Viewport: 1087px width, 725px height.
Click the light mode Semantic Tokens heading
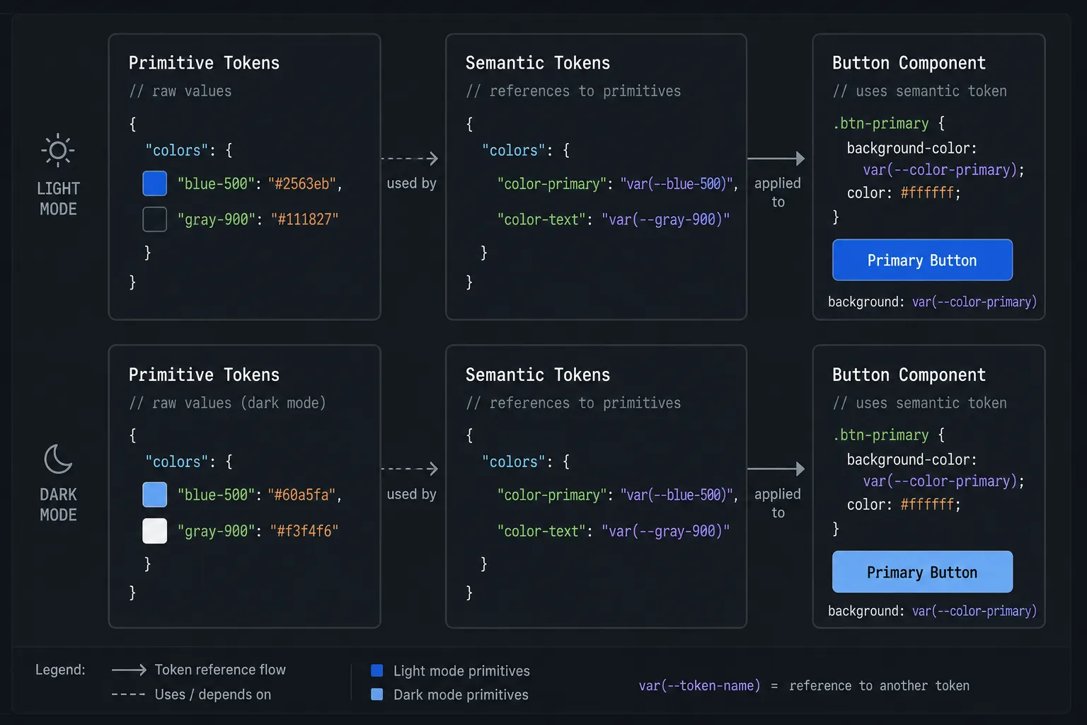click(x=538, y=63)
